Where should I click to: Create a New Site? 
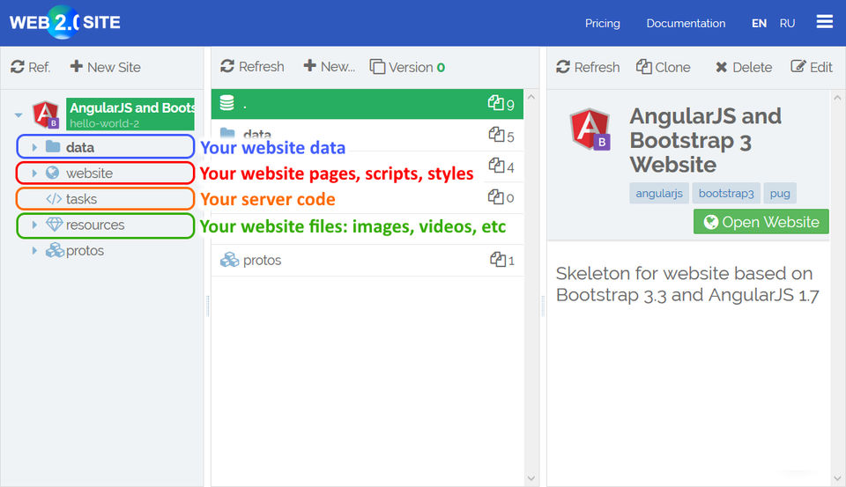coord(105,67)
